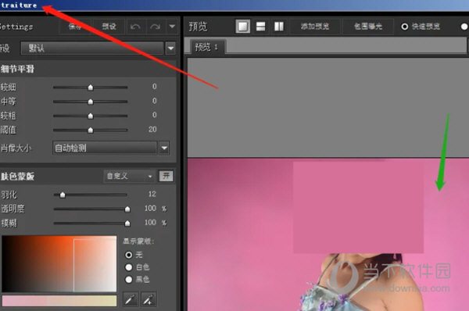
Task: Click the 添加预览 button
Action: click(315, 27)
